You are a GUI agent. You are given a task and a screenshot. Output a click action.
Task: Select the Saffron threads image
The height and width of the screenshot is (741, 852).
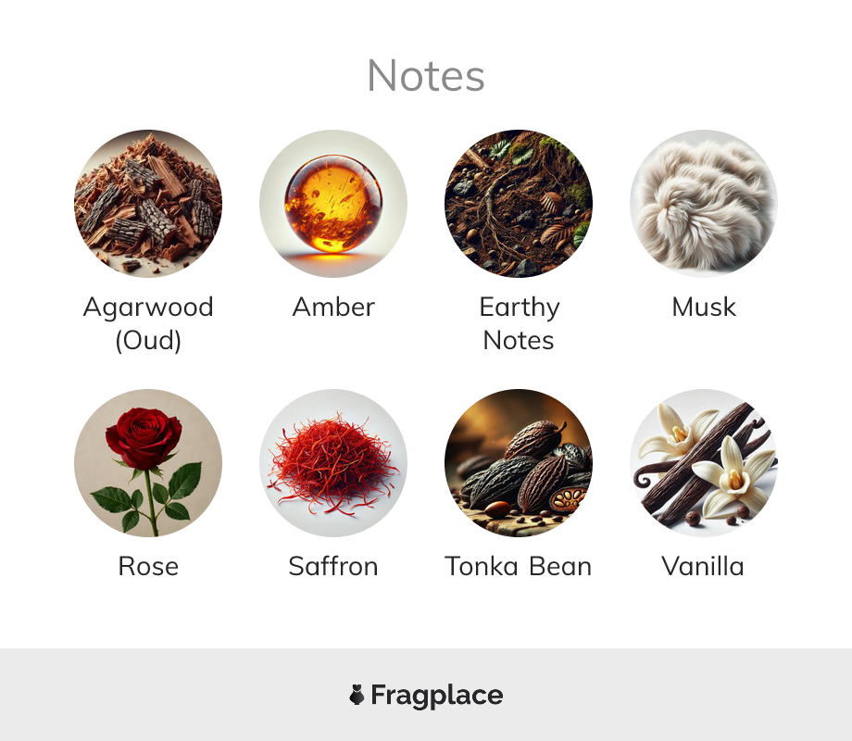(333, 462)
